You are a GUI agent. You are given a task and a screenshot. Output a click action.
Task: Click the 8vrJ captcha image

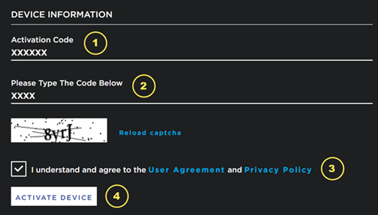tap(59, 130)
